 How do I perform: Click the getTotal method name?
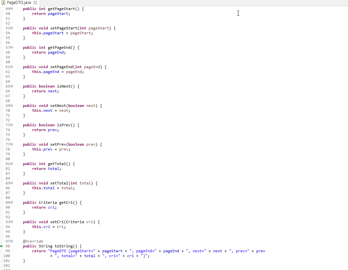pos(57,164)
